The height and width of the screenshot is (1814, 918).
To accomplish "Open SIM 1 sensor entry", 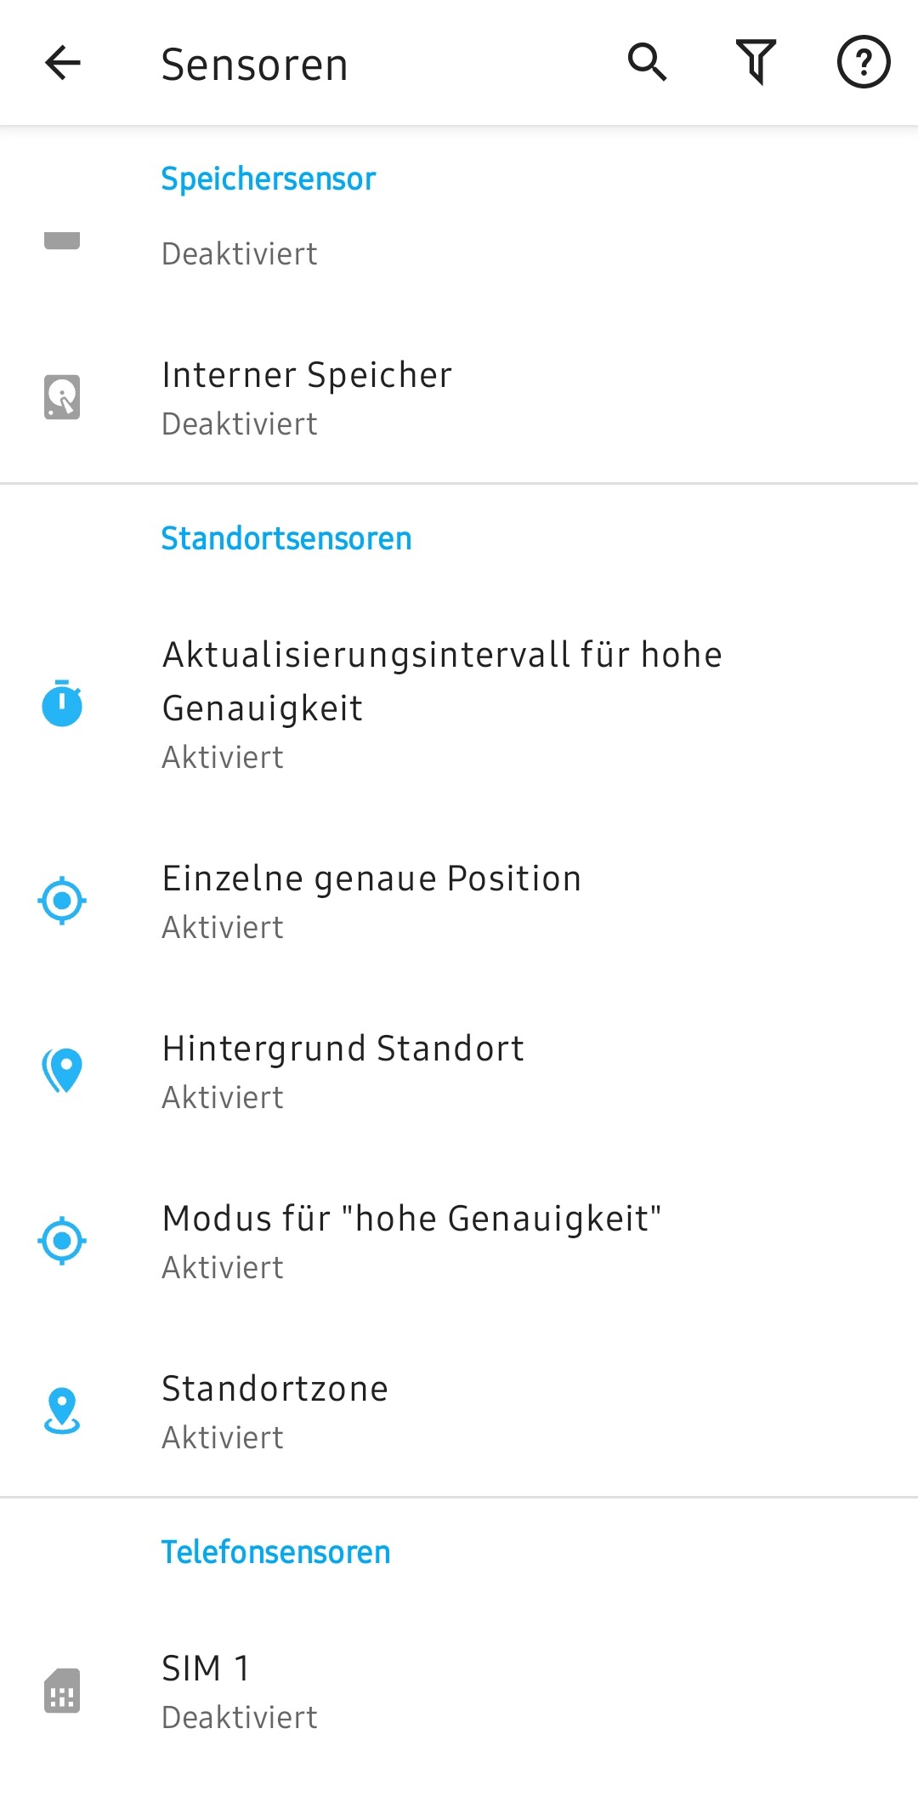I will (x=459, y=1692).
